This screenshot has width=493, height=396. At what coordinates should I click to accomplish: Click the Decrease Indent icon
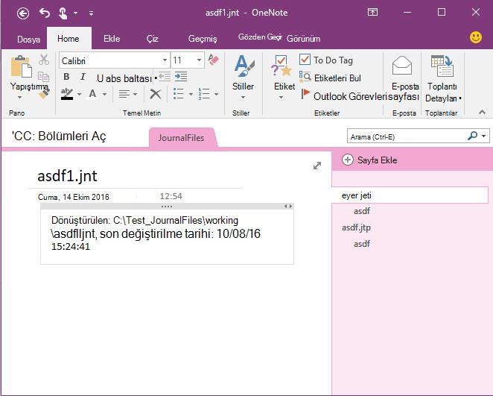pyautogui.click(x=165, y=77)
